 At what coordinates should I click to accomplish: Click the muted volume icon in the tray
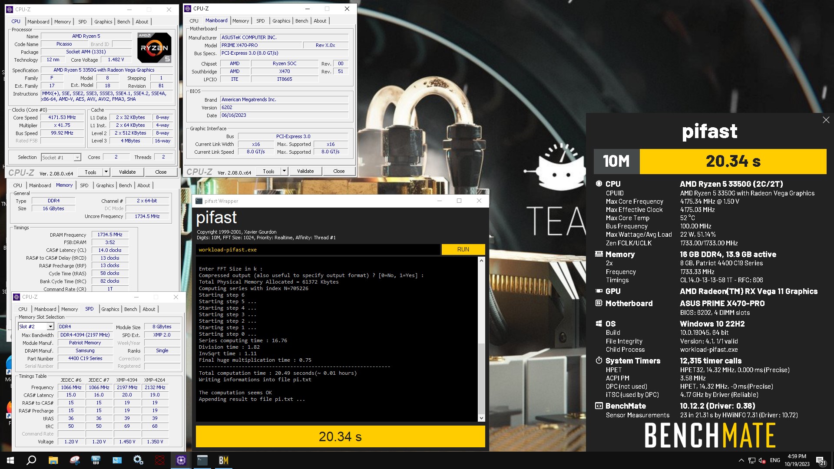click(762, 460)
